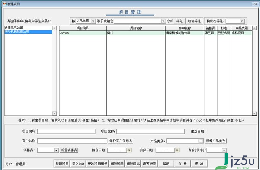Focus the 客户名称 input field
The width and height of the screenshot is (260, 170).
72,141
